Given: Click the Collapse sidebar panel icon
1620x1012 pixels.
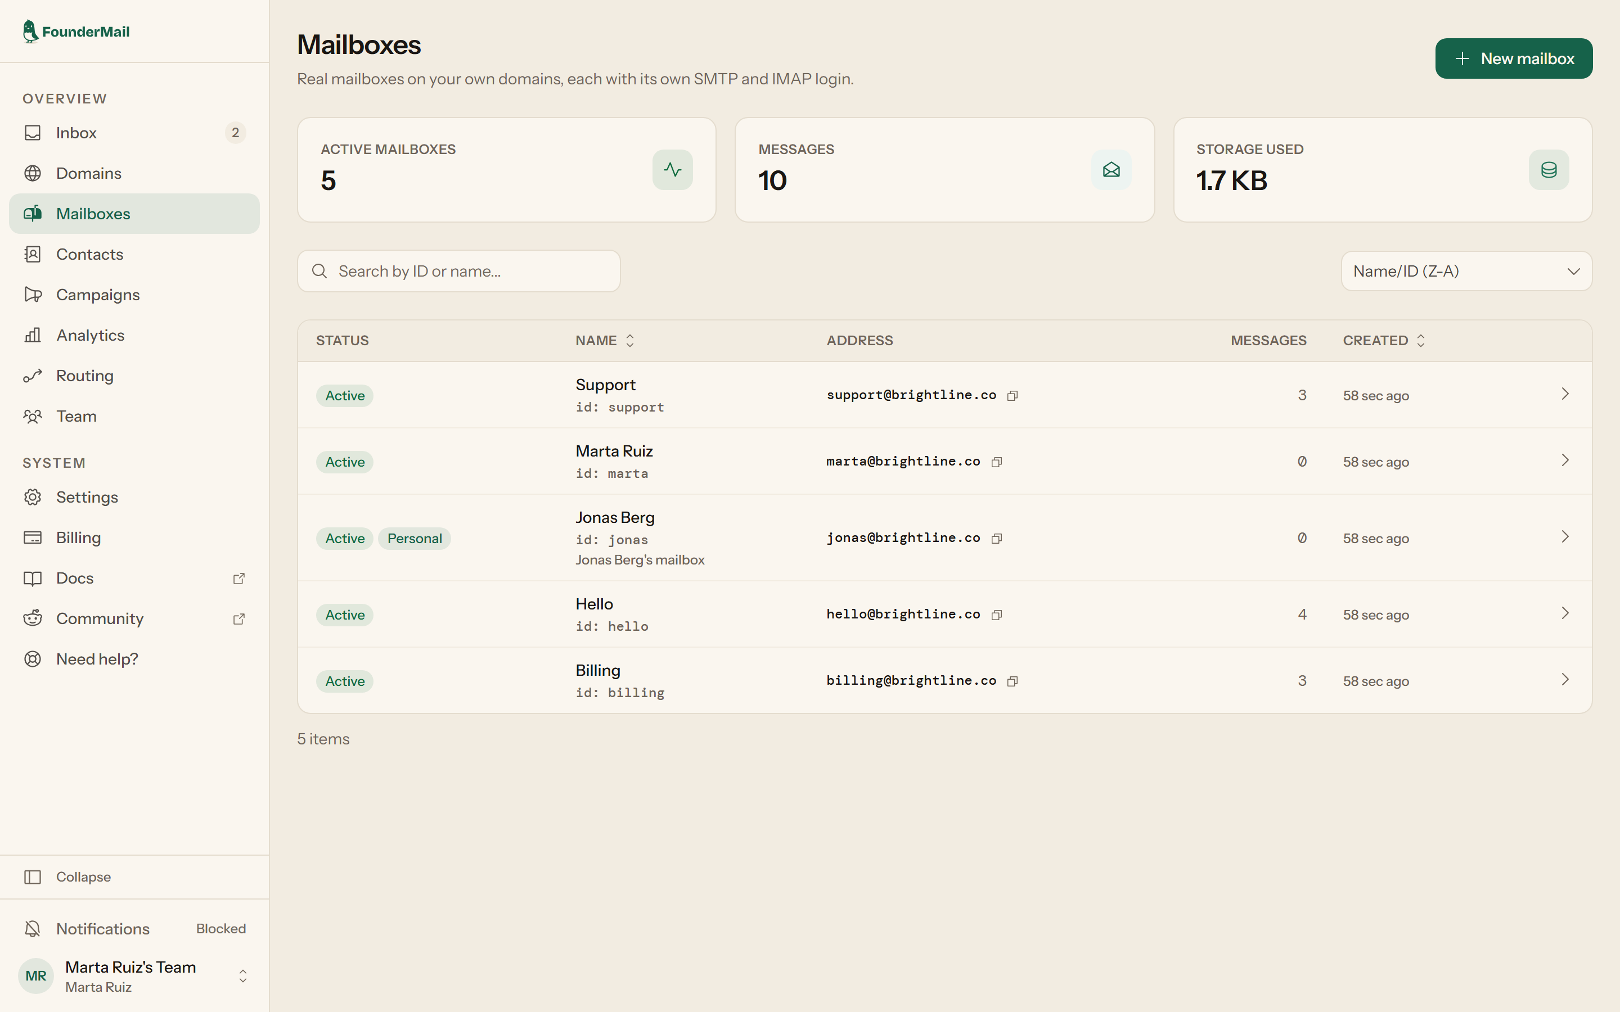Looking at the screenshot, I should (x=32, y=877).
